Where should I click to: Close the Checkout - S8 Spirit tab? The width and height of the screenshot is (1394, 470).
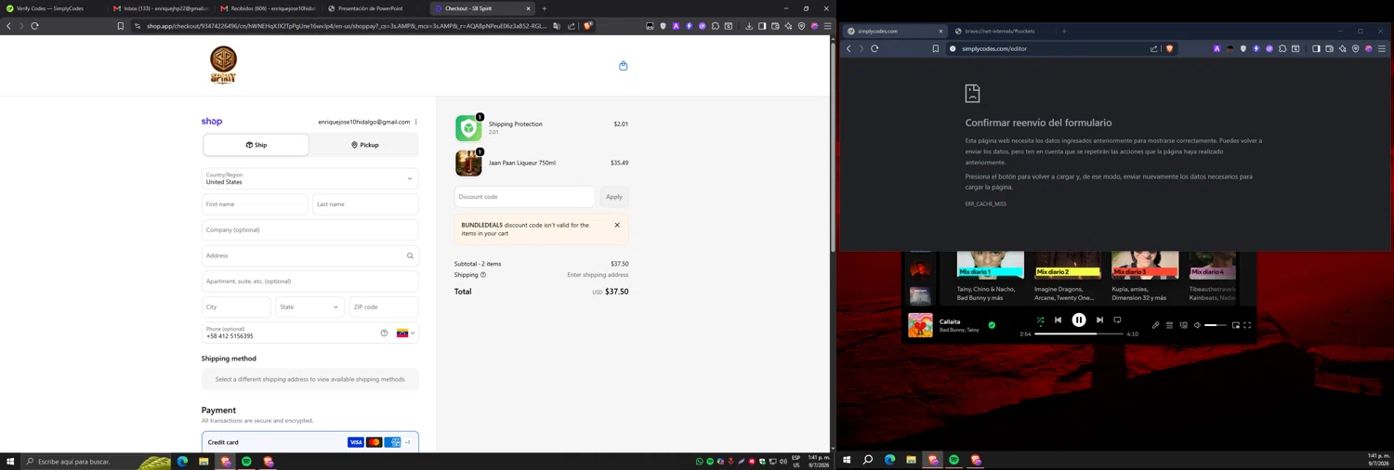pos(528,8)
